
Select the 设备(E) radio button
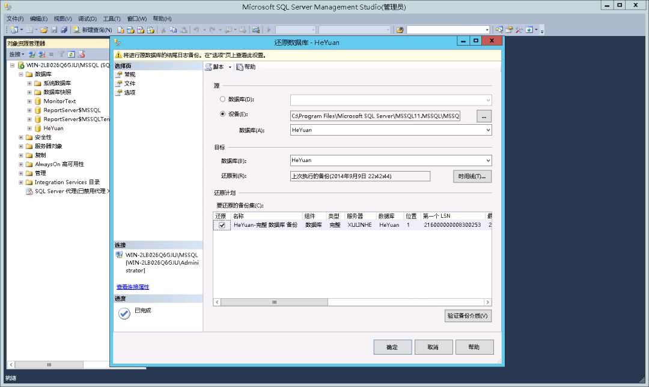click(223, 114)
